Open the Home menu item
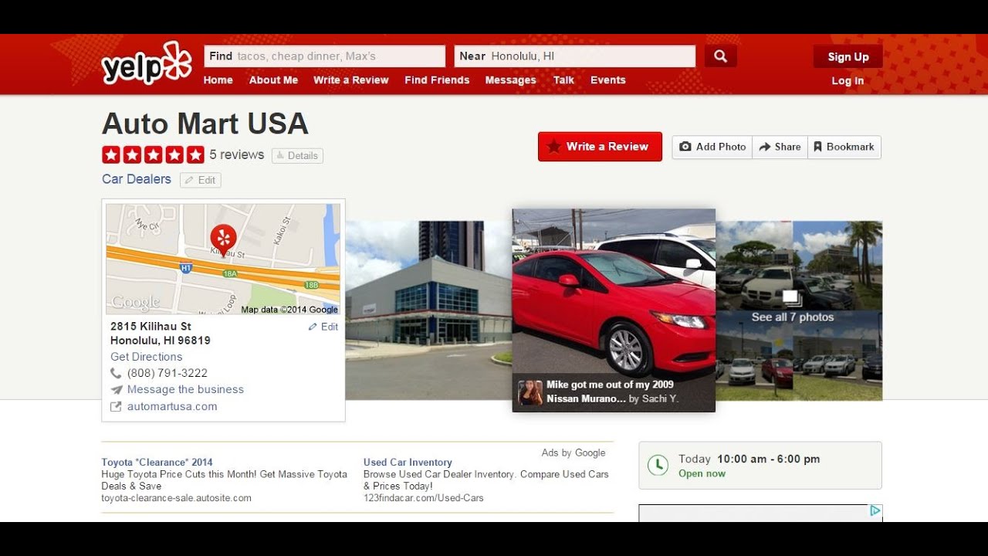The image size is (988, 556). pos(218,80)
